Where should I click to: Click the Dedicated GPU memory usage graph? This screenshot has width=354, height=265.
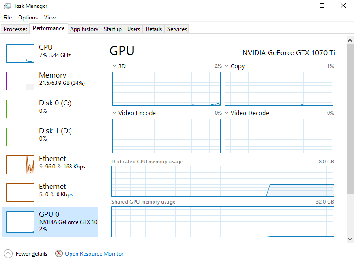(x=223, y=181)
